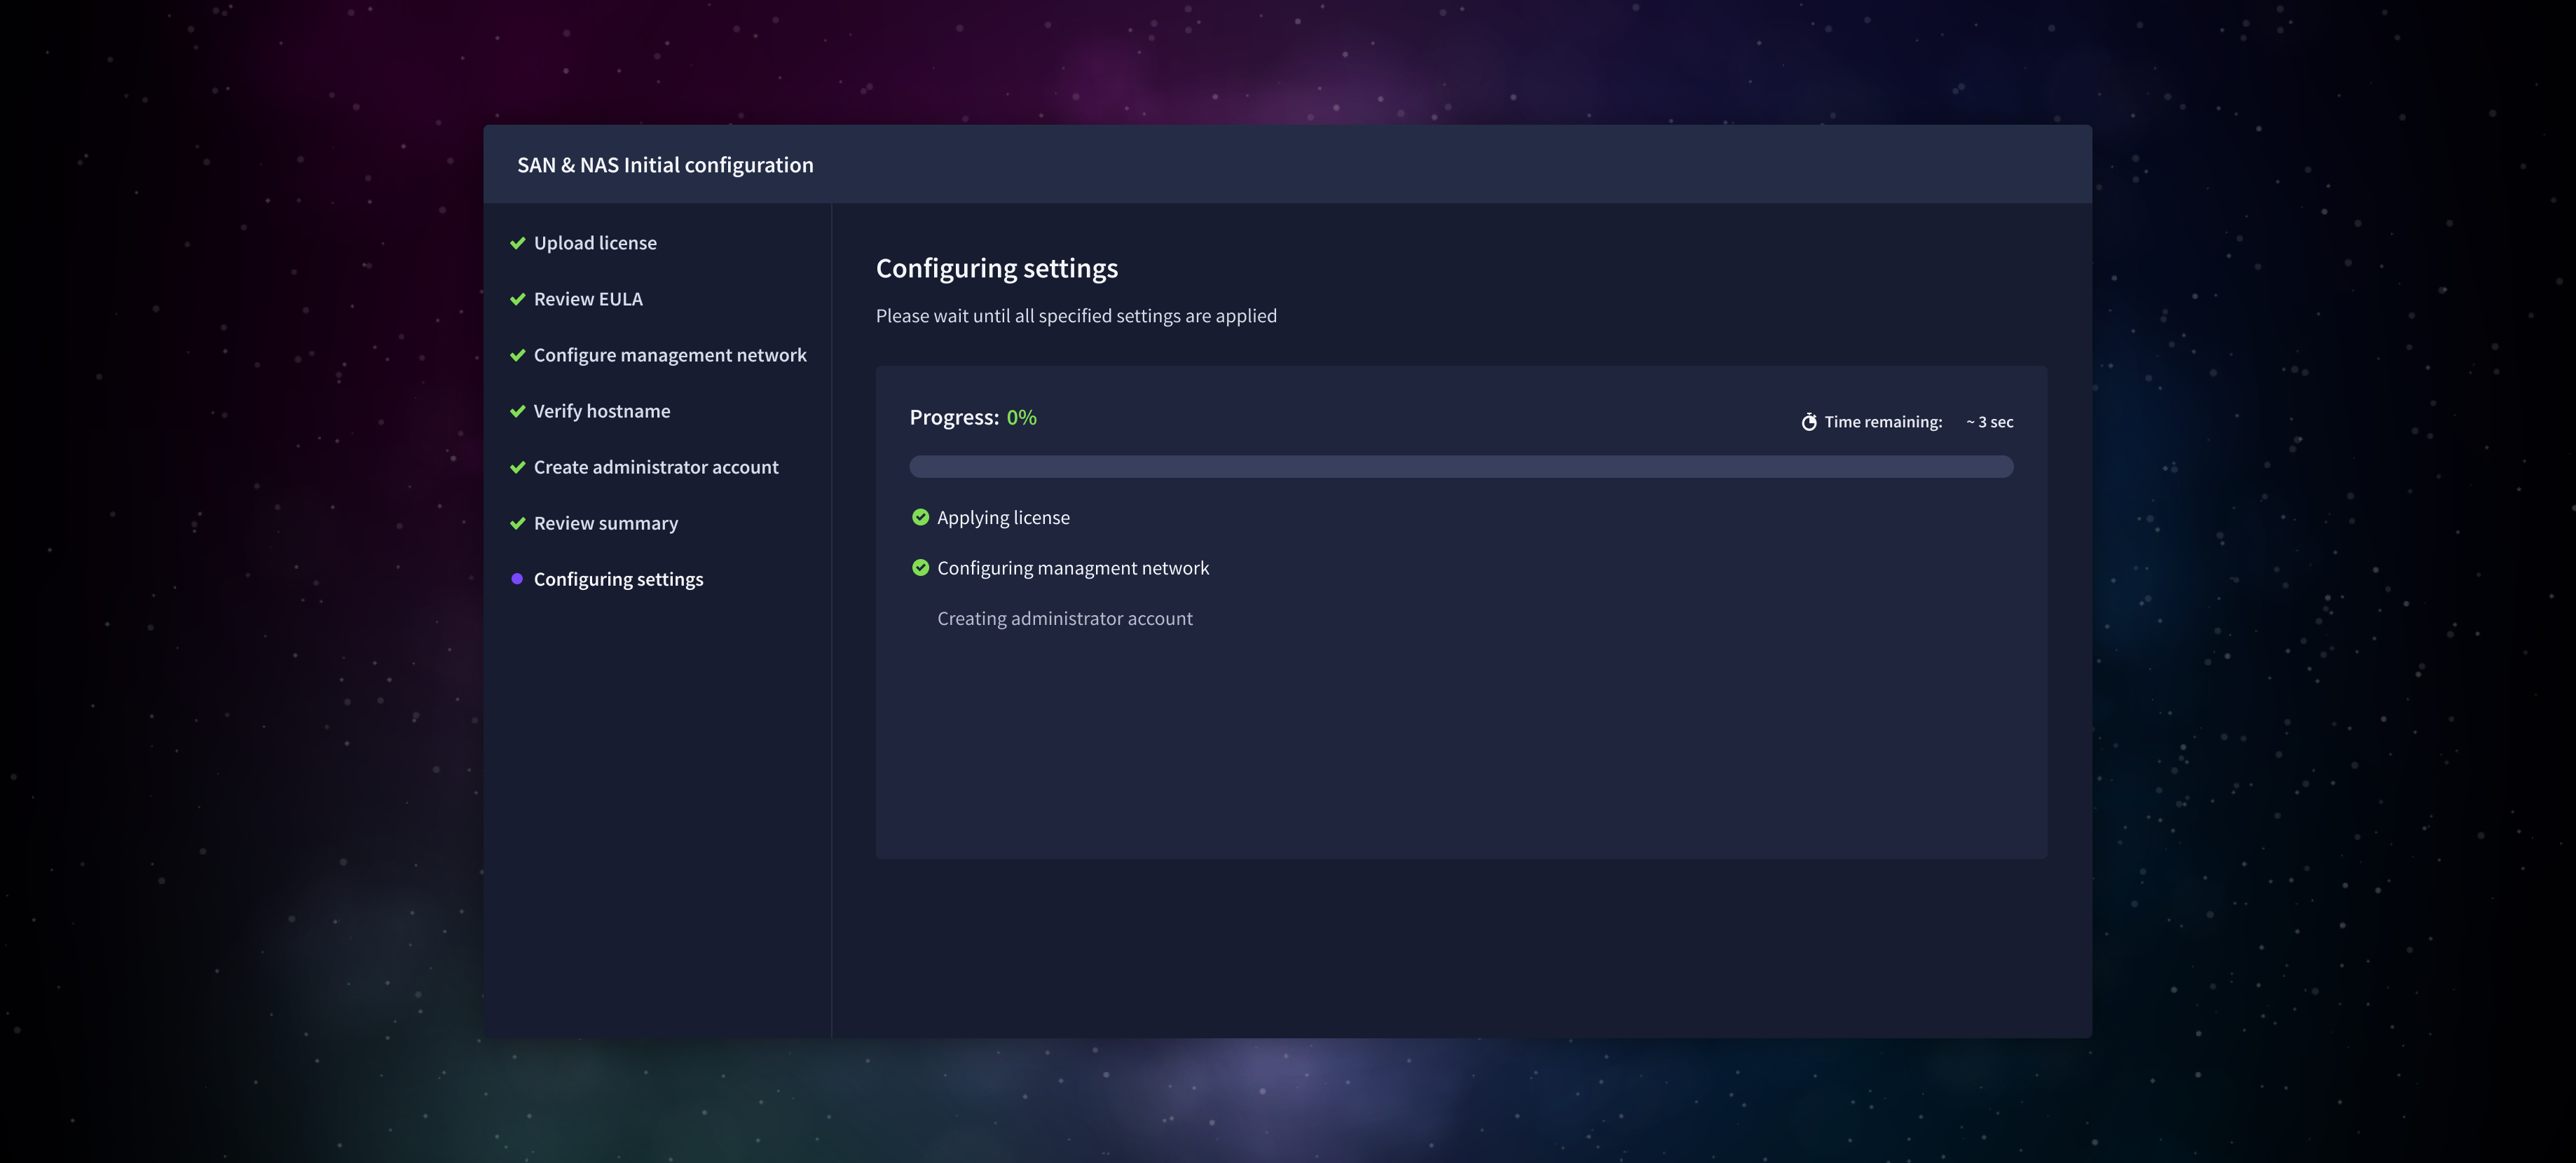
Task: Click the green circle check for Applying license
Action: tap(920, 517)
